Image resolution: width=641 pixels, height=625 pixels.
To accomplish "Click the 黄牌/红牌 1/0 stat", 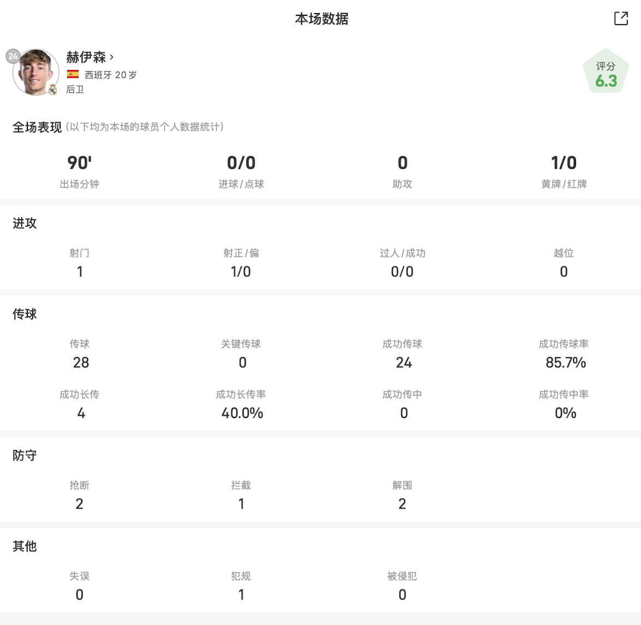I will 563,170.
